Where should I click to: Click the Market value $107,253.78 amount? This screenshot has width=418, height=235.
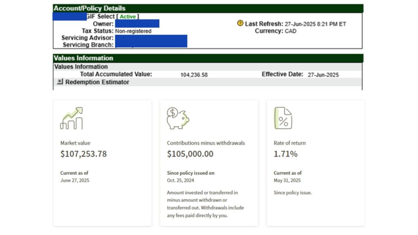[x=83, y=154]
